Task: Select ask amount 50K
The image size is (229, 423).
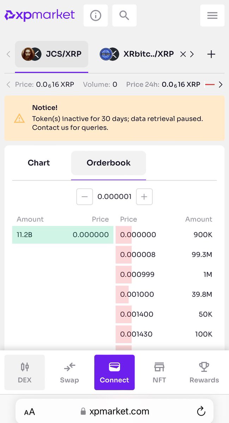Action: [205, 314]
